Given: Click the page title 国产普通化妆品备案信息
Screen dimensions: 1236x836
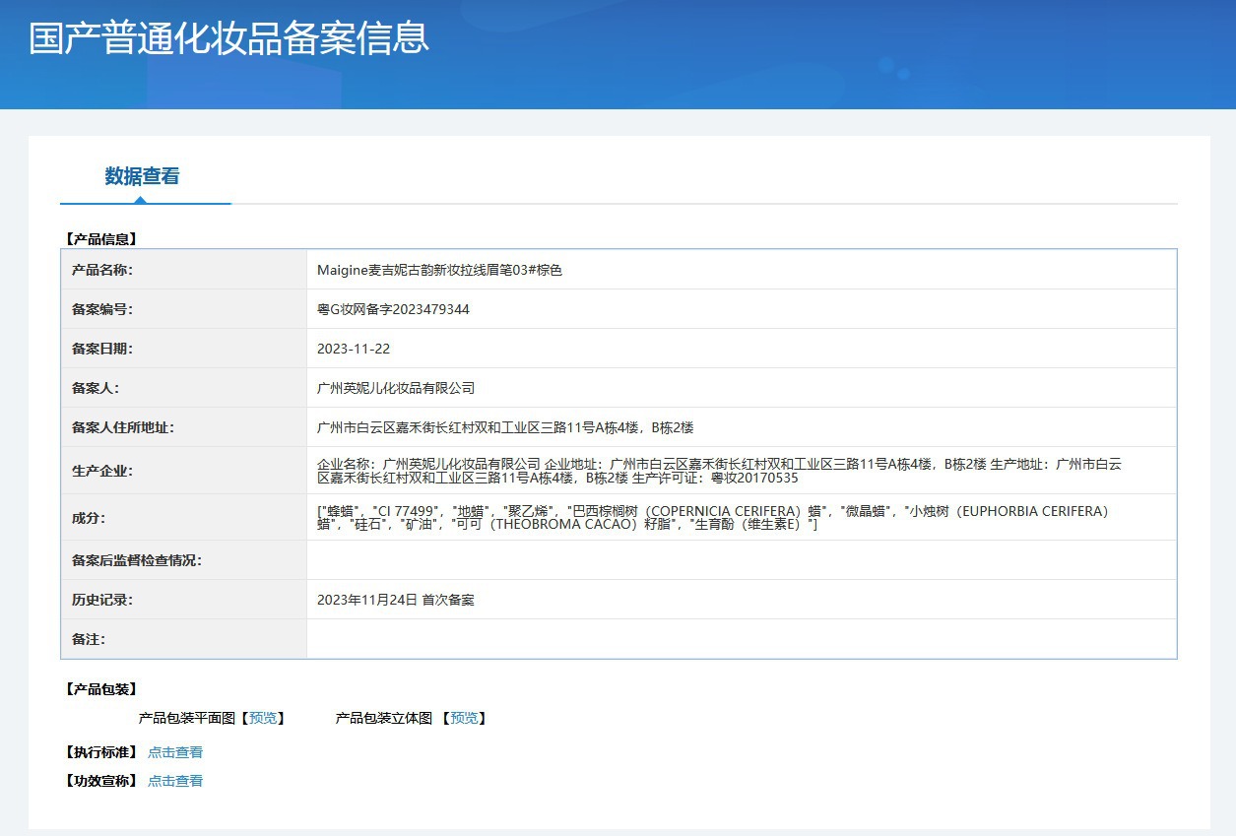Looking at the screenshot, I should (229, 37).
